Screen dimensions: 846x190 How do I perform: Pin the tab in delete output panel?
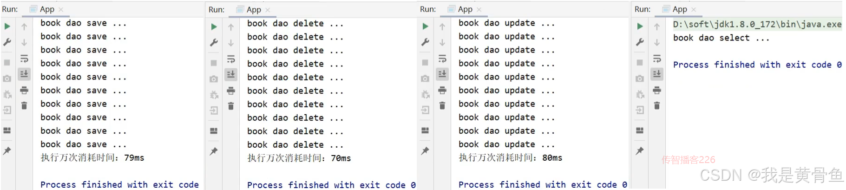[214, 151]
